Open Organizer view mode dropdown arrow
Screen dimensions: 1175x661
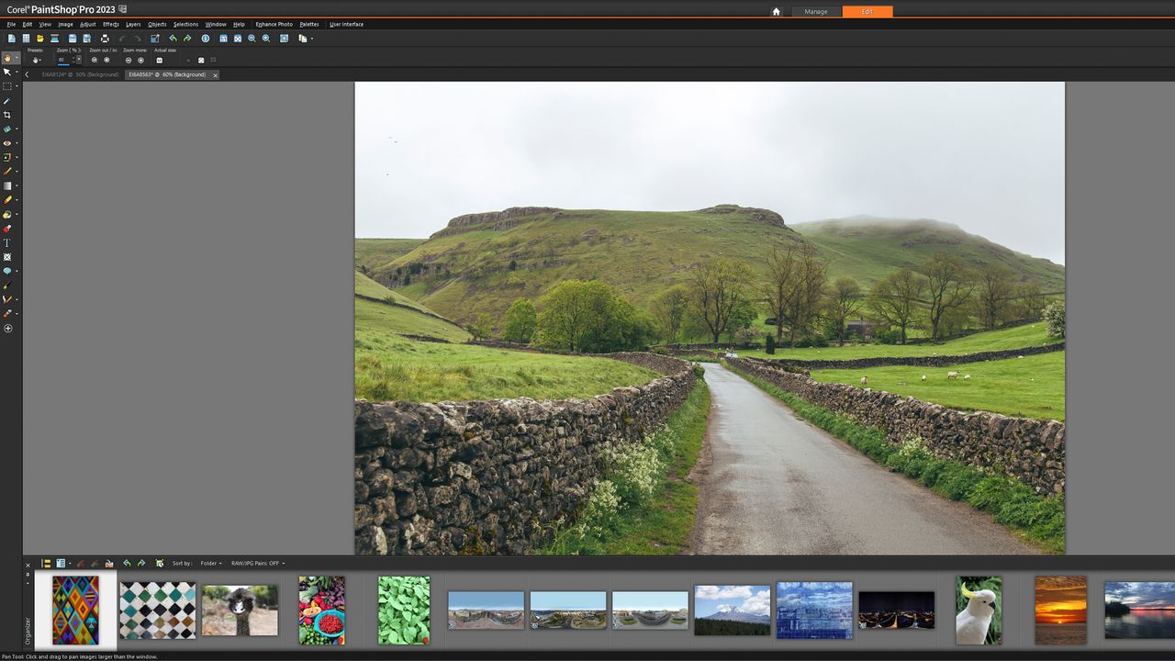pos(70,563)
